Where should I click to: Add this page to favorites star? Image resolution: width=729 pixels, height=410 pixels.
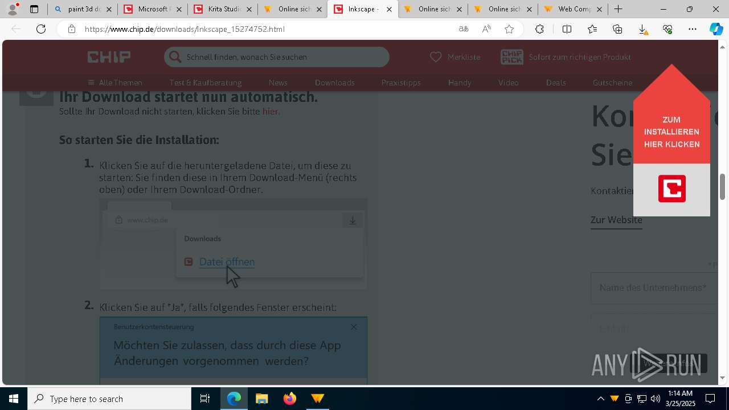click(509, 29)
